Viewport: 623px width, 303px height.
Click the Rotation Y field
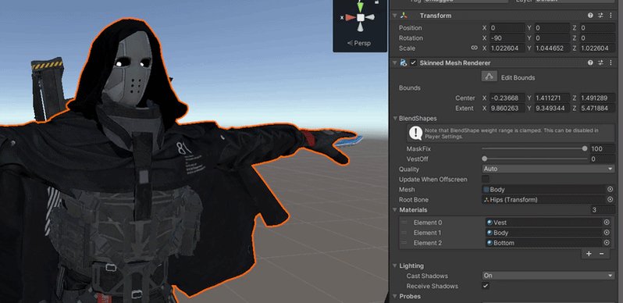552,38
